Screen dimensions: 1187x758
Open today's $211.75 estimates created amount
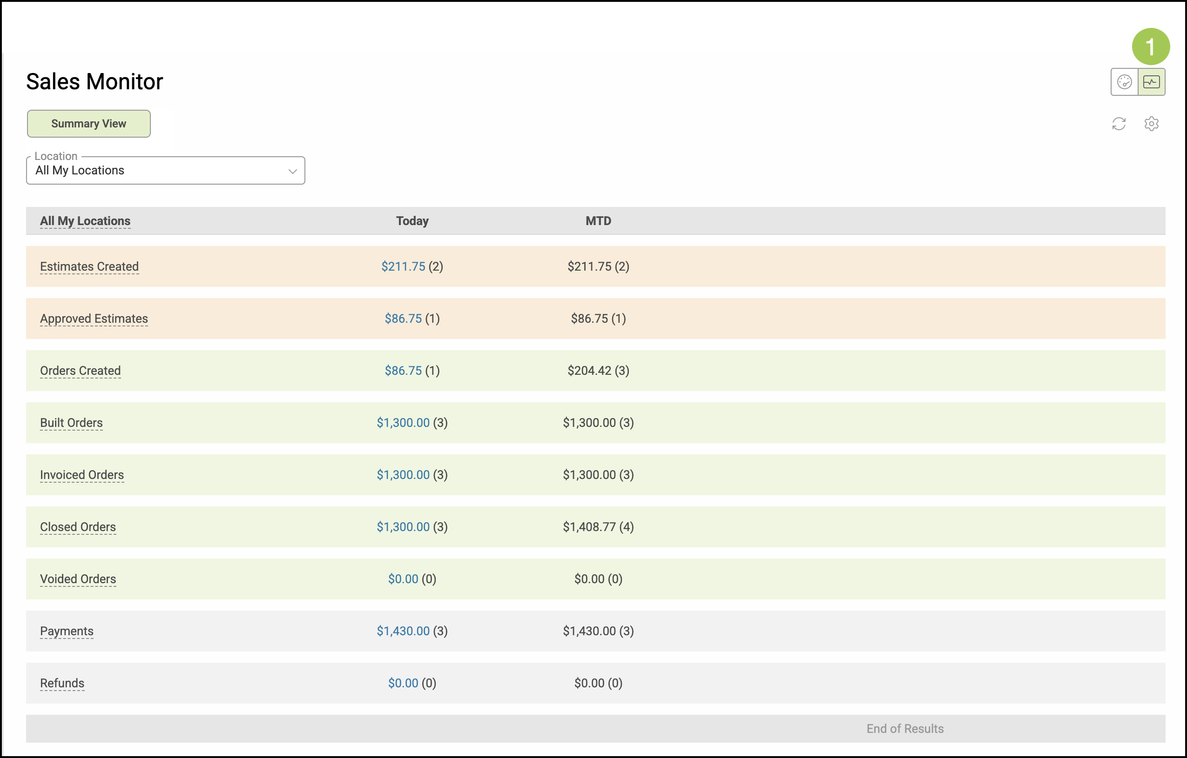coord(403,266)
